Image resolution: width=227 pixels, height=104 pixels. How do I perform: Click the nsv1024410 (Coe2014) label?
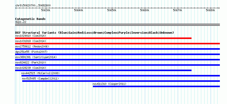pos(31,36)
